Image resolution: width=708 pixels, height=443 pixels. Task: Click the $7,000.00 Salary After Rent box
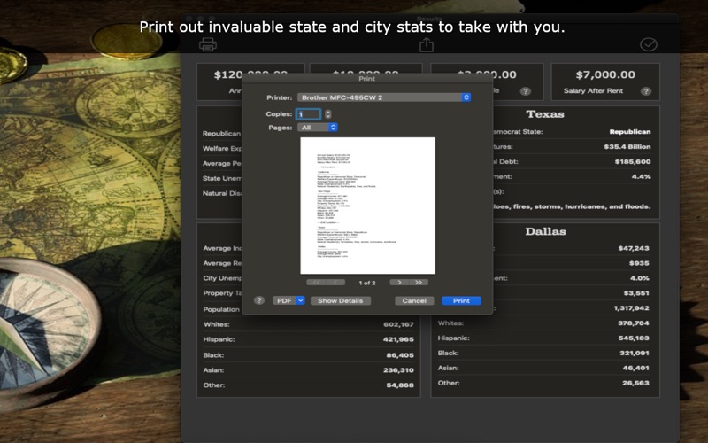pyautogui.click(x=604, y=82)
